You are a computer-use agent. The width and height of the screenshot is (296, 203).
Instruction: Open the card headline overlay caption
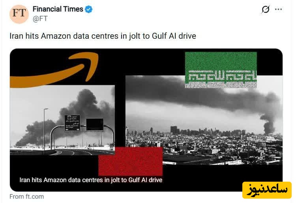pos(91,180)
